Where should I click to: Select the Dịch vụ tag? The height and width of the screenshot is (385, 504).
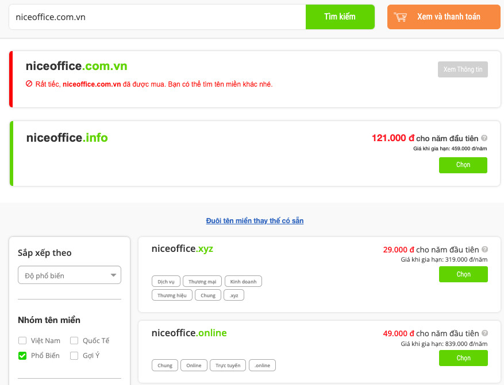[x=166, y=281]
